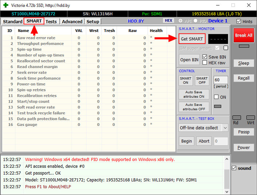This screenshot has width=257, height=195.
Task: Click the Recall button
Action: pyautogui.click(x=244, y=78)
